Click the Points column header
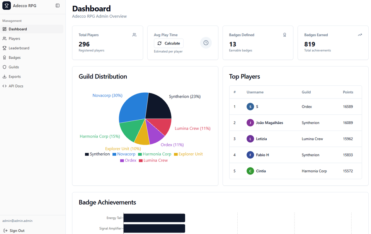 [x=348, y=92]
